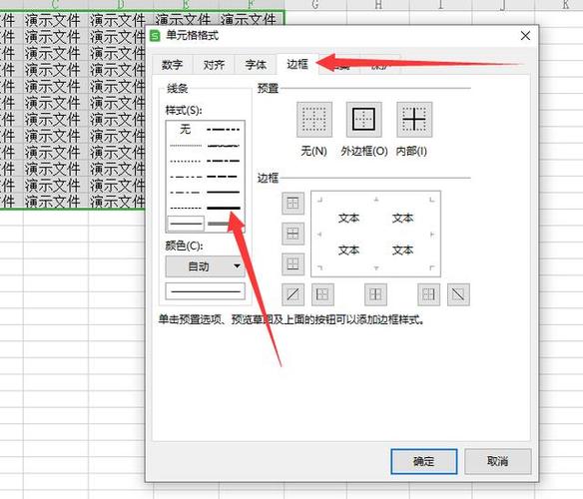Toggle the right border button

(428, 294)
